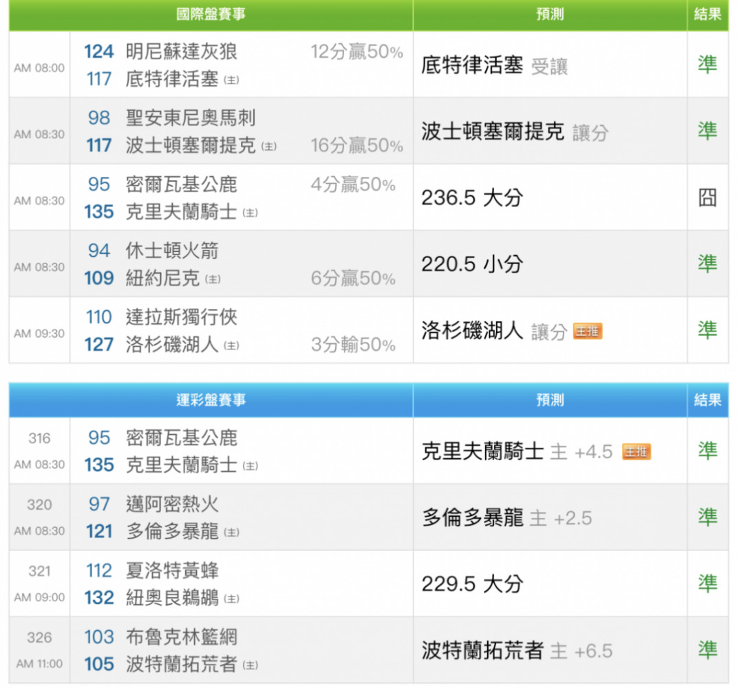Click the 3分輸50% odds text
The image size is (737, 688).
(x=353, y=345)
